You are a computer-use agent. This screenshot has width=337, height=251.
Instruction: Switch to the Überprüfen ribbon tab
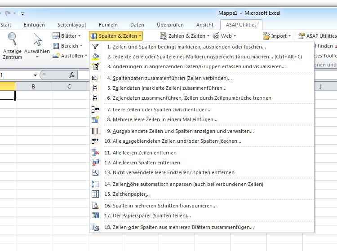pos(170,25)
